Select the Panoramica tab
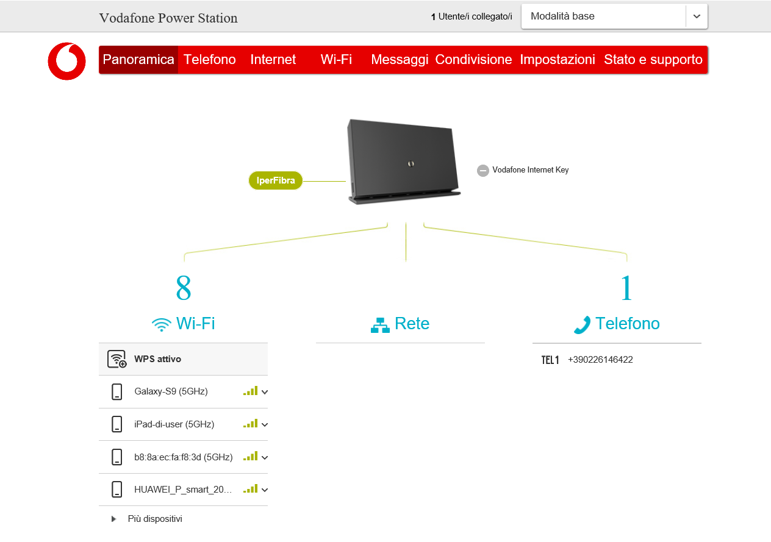This screenshot has width=771, height=542. pos(138,60)
